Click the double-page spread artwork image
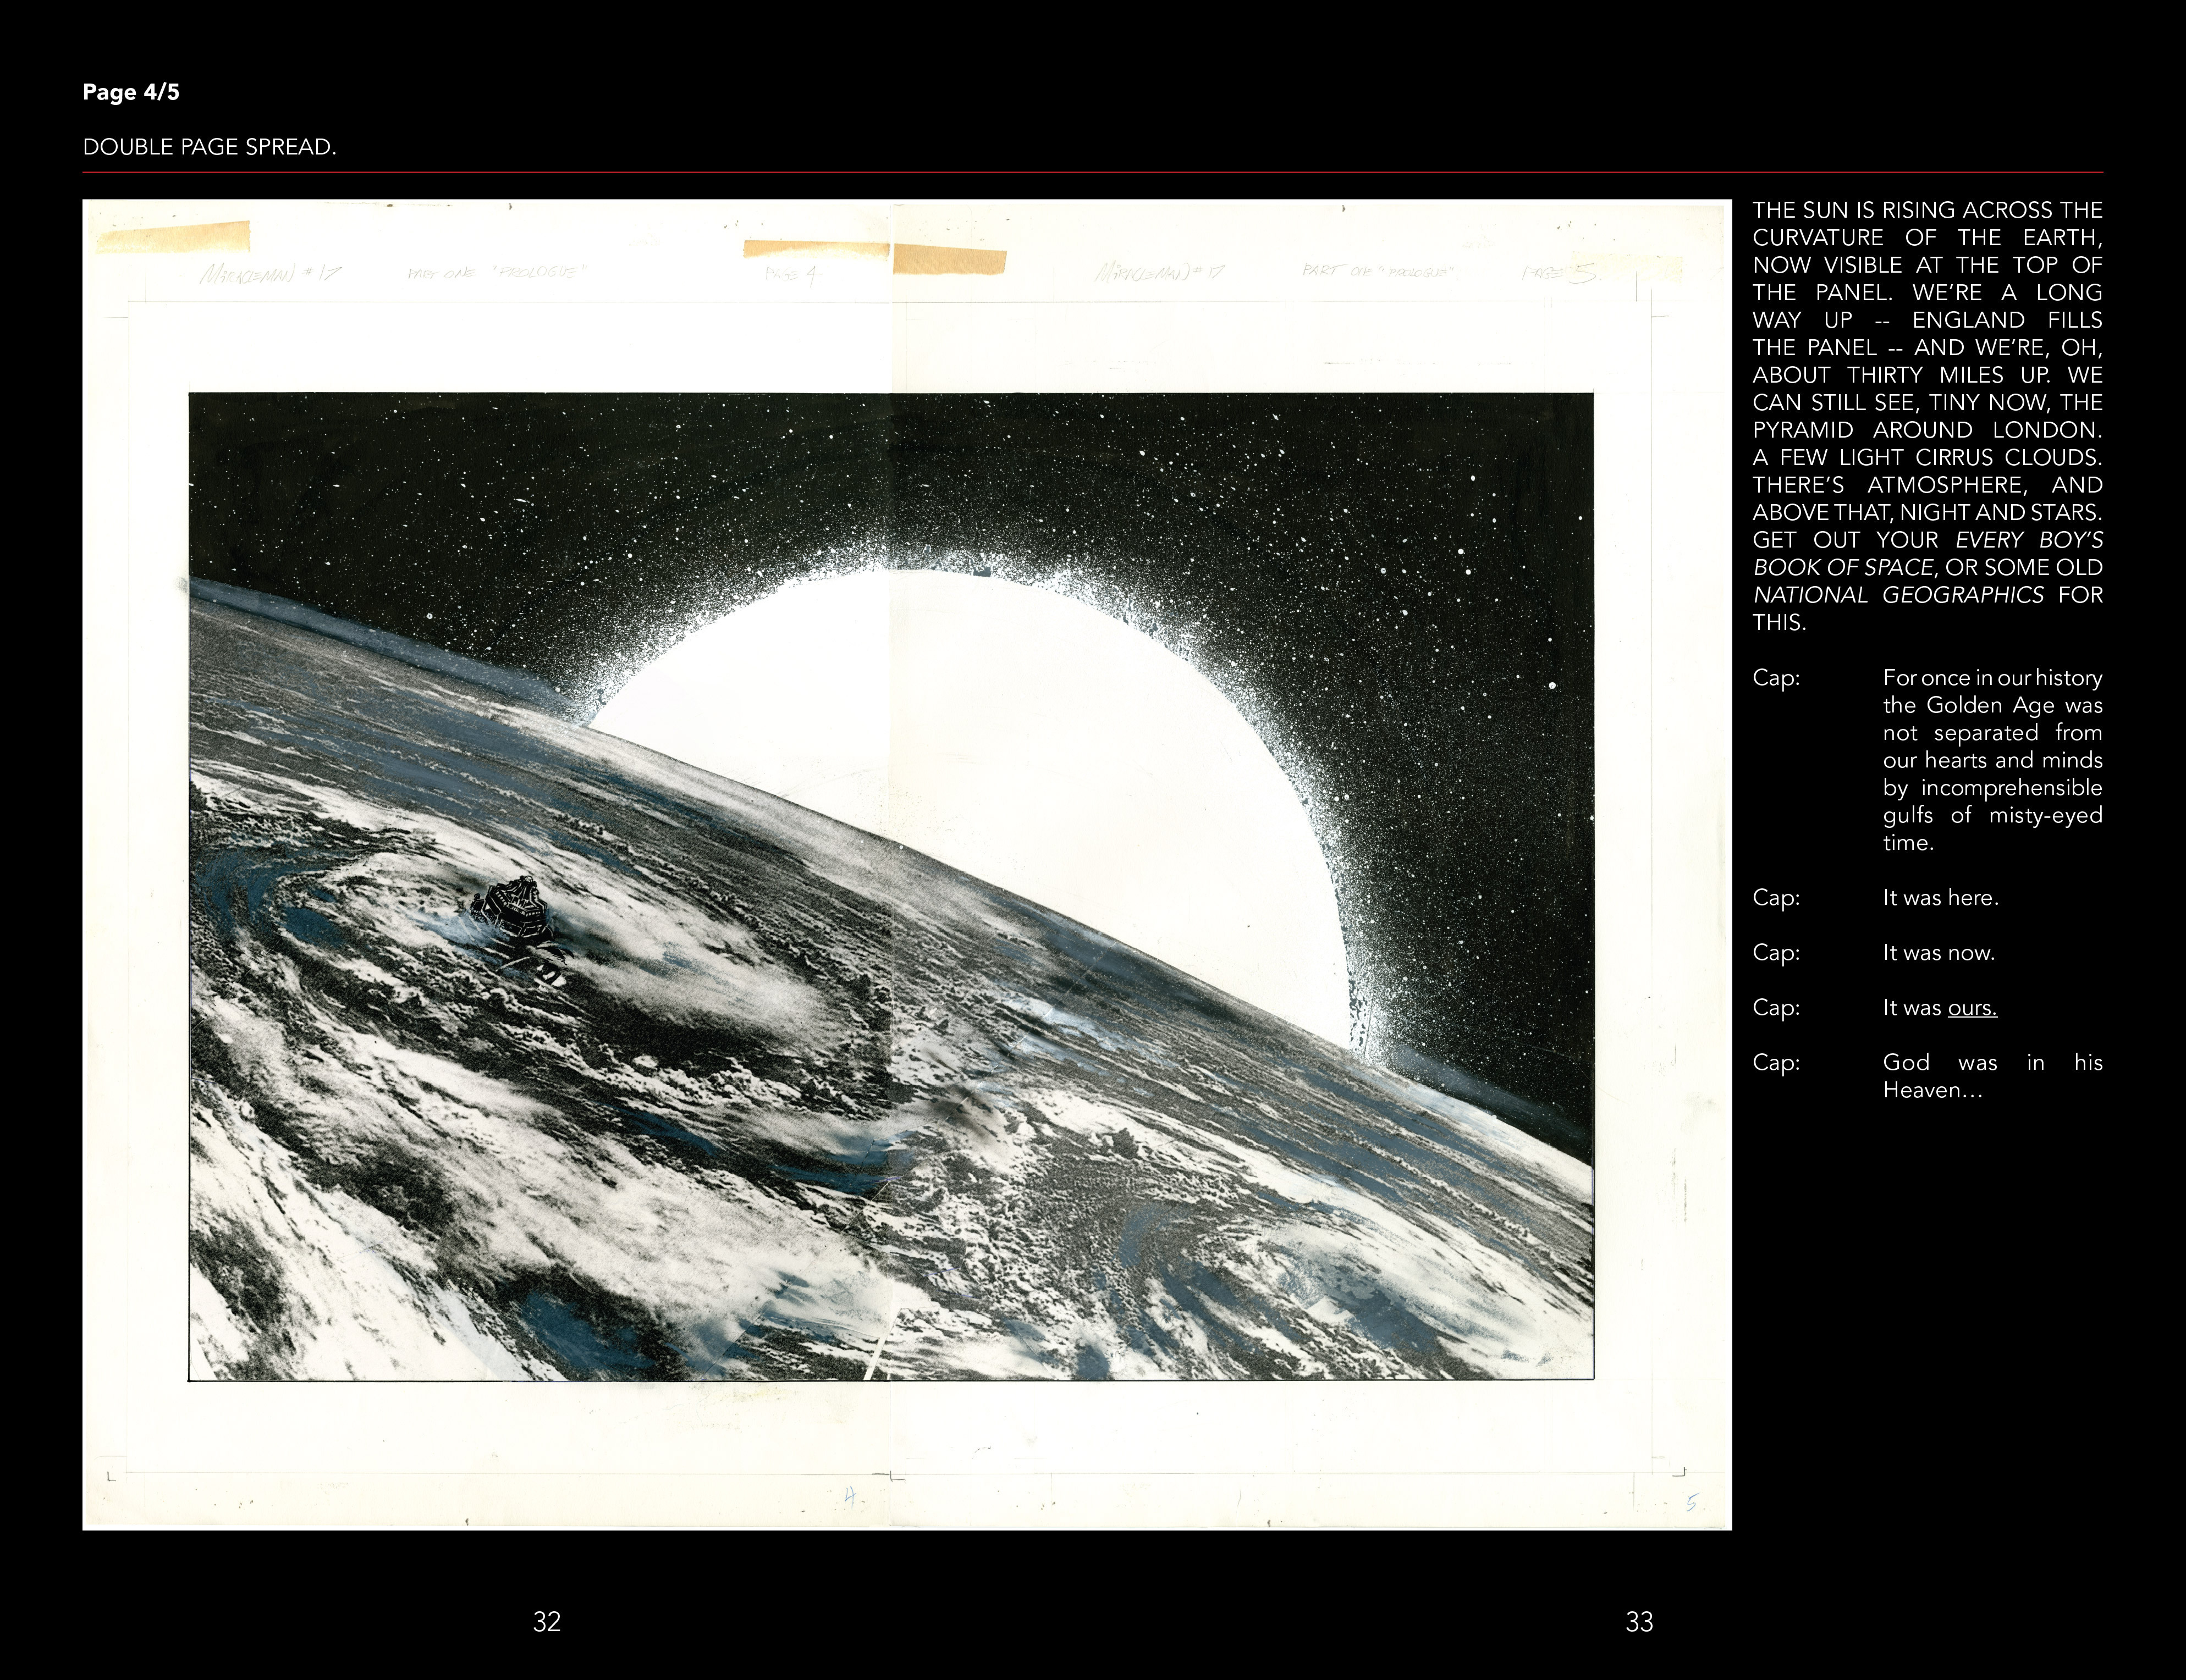 pos(906,864)
